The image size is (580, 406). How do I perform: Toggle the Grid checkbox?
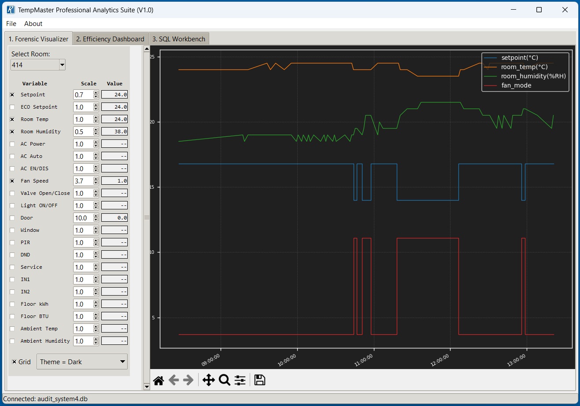[x=14, y=362]
